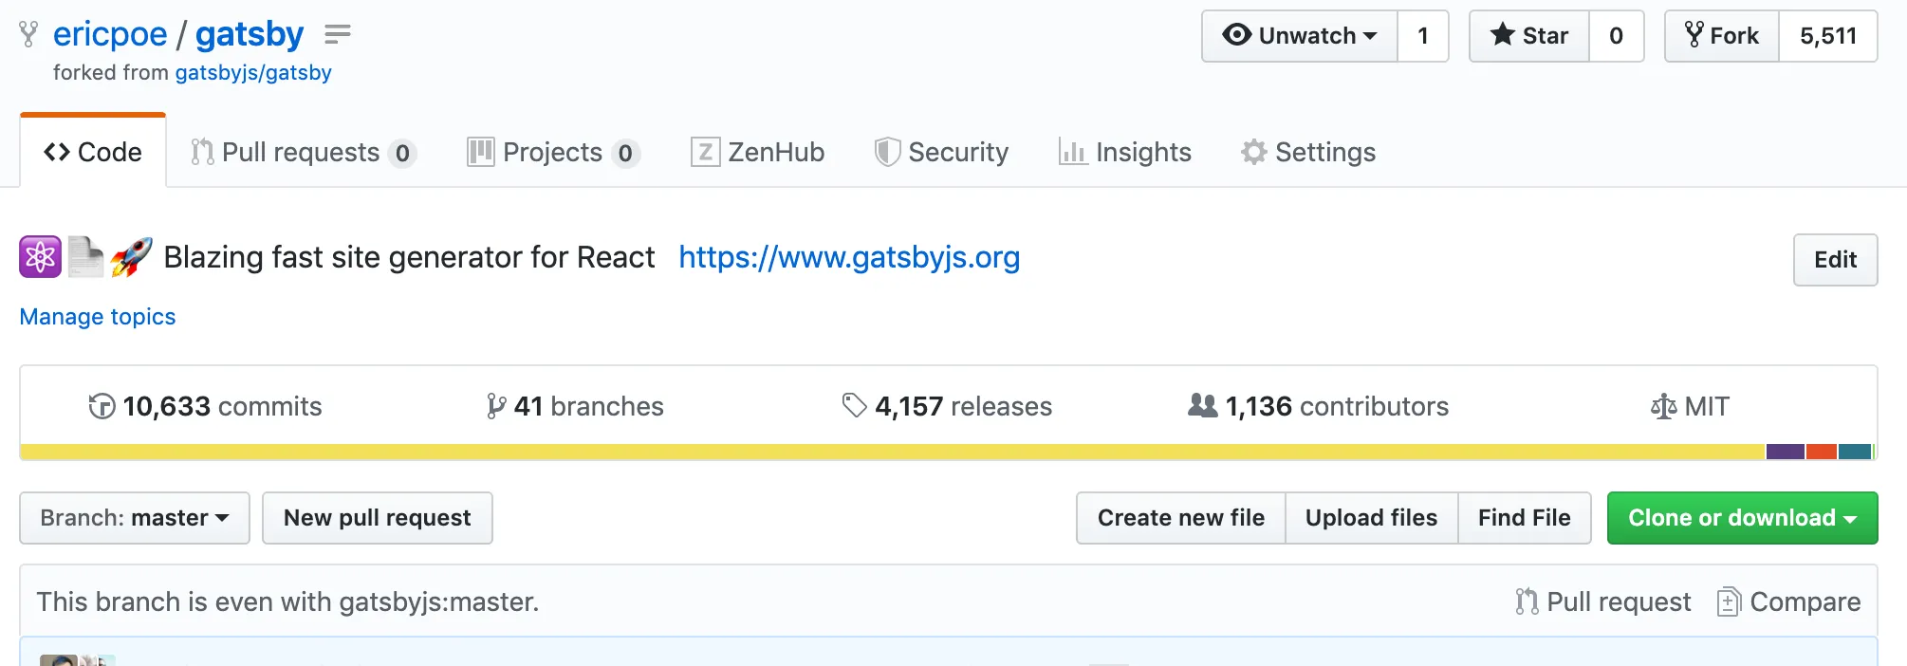Click the Compare file-diff icon

(x=1729, y=601)
